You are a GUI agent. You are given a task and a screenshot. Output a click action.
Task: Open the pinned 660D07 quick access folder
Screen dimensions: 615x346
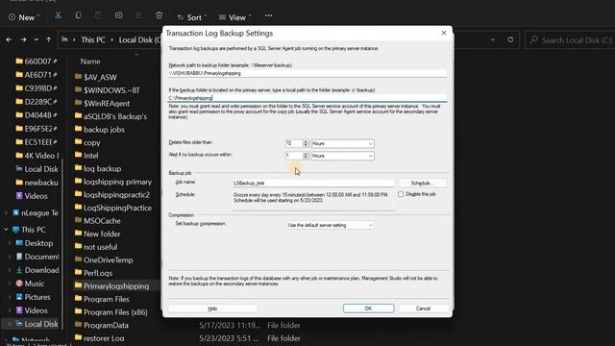coord(37,62)
